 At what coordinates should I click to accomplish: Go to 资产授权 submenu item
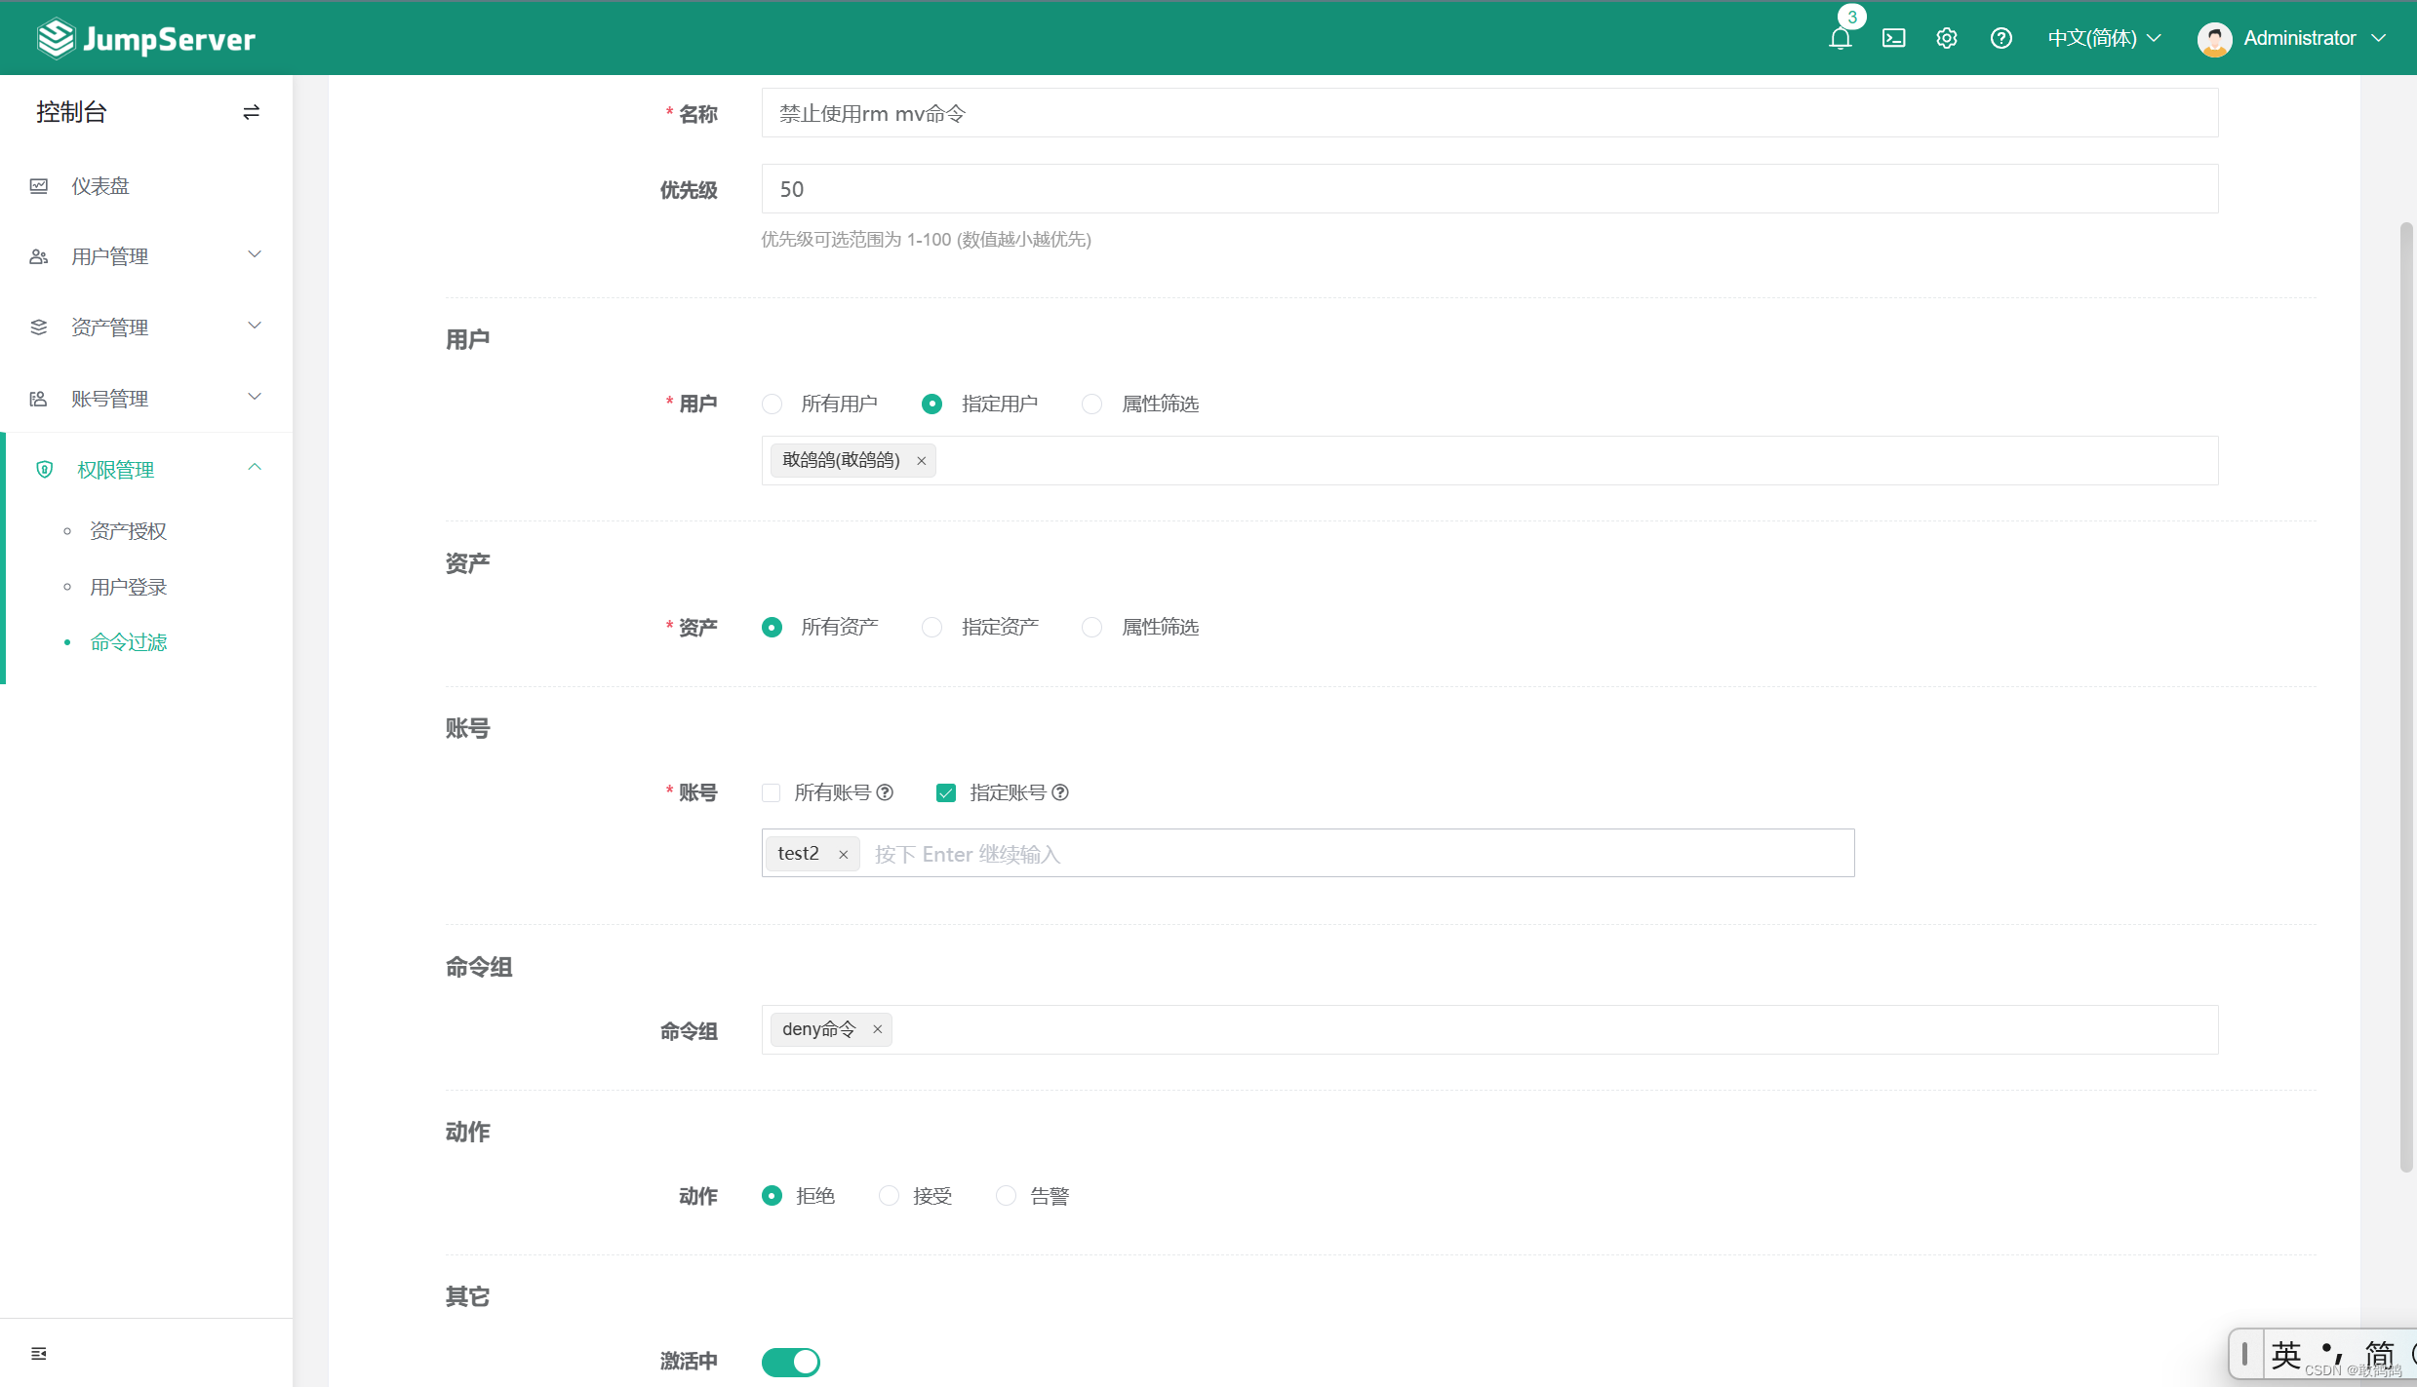(x=128, y=531)
